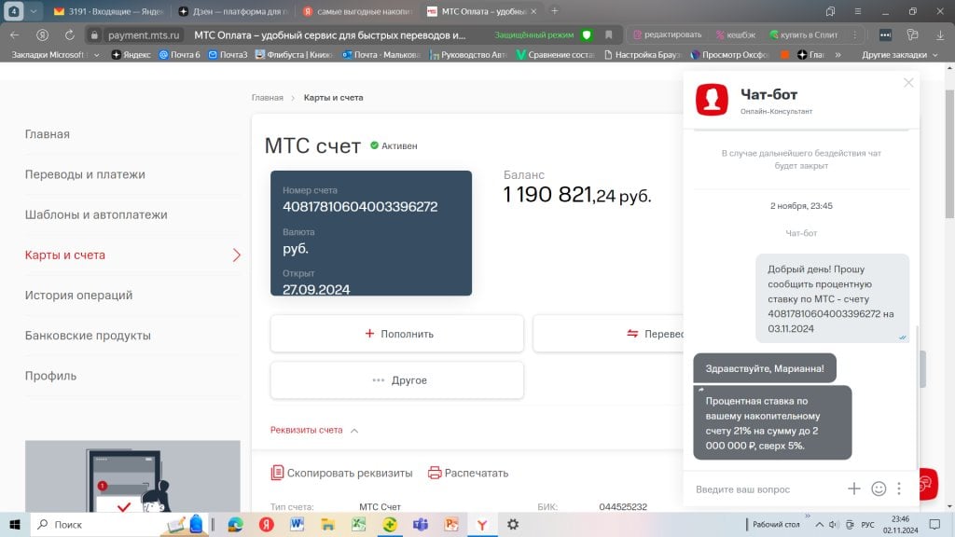
Task: Click Пополнить to top up account
Action: pyautogui.click(x=397, y=334)
